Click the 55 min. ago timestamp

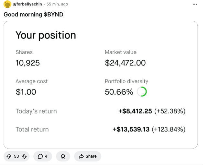tap(57, 4)
